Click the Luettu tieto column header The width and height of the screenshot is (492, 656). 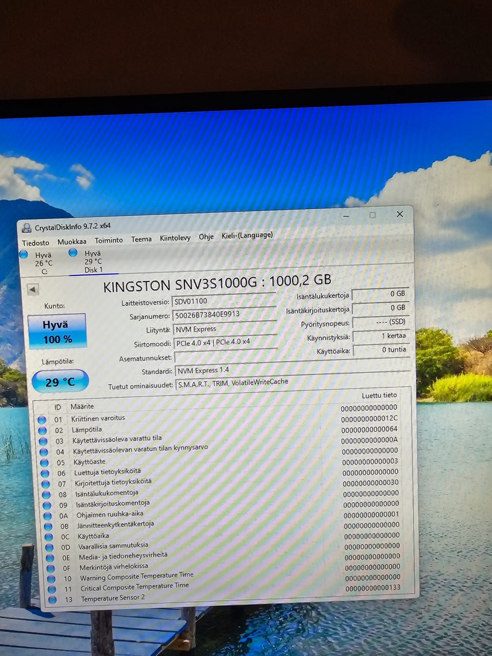click(379, 395)
